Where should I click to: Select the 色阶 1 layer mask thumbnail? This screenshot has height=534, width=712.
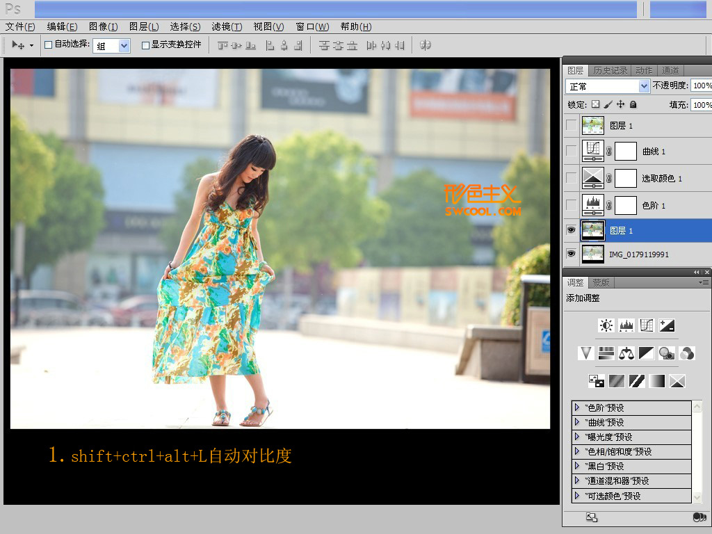pos(626,205)
